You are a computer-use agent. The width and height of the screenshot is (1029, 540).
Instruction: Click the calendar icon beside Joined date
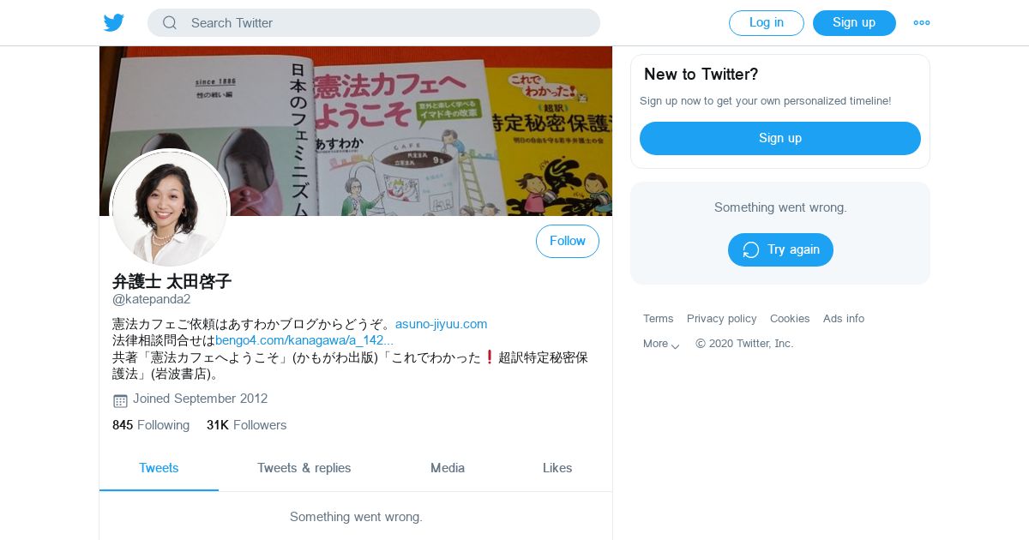click(x=120, y=400)
